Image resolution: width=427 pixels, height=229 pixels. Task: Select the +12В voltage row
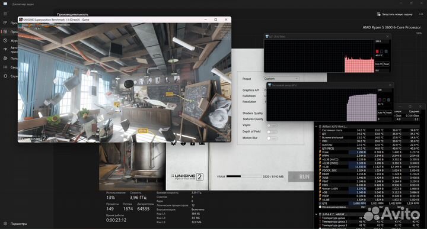[x=369, y=167]
